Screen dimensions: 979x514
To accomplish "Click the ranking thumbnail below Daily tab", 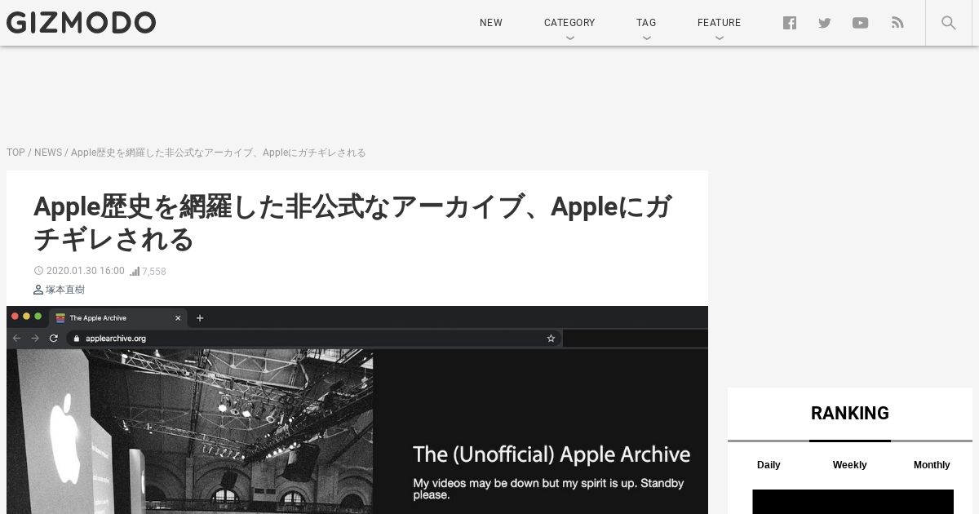I will pyautogui.click(x=853, y=502).
